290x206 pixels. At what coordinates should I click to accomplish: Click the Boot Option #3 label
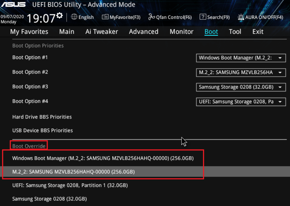point(30,86)
